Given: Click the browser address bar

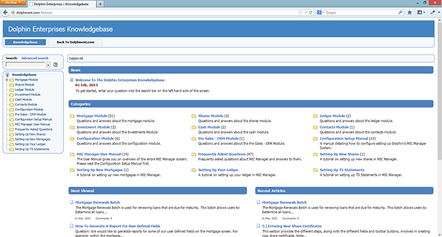Looking at the screenshot, I should 155,12.
